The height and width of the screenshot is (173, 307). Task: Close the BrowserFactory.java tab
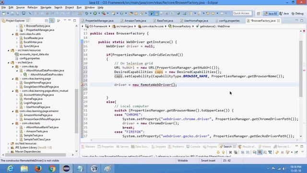[278, 21]
